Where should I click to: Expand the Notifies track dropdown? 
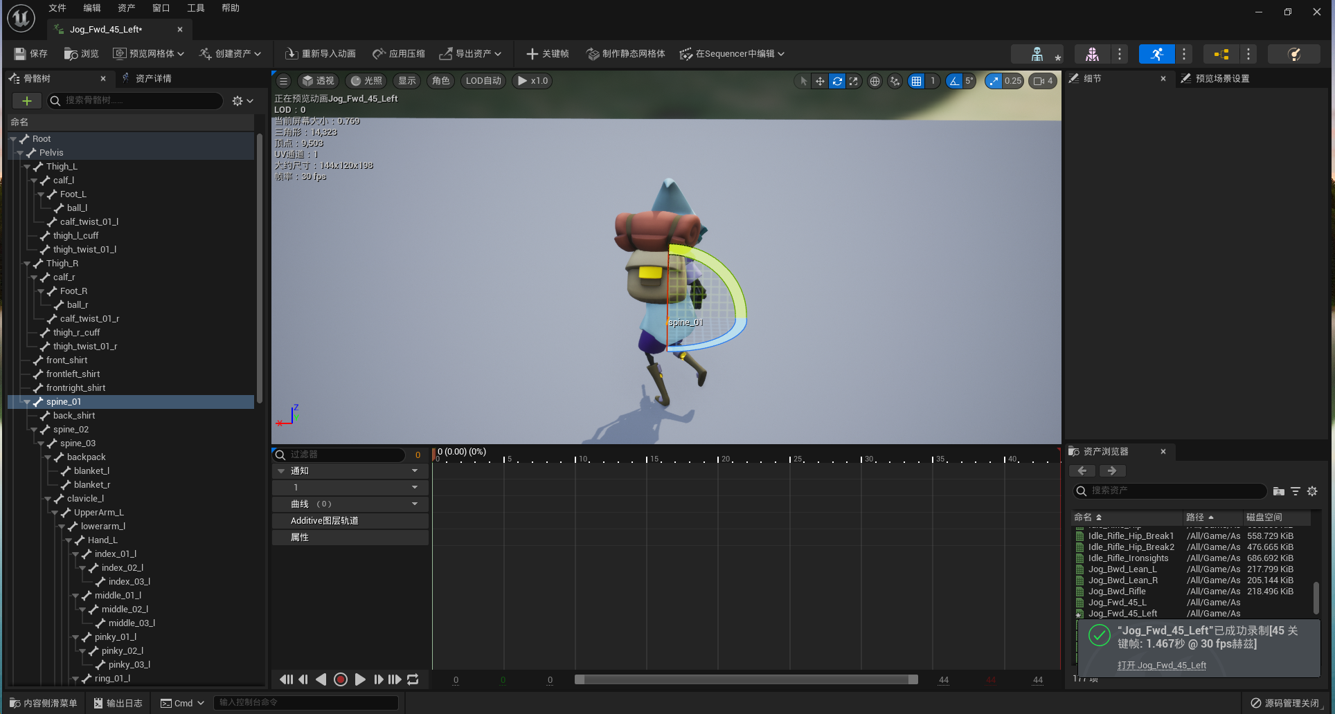tap(415, 471)
